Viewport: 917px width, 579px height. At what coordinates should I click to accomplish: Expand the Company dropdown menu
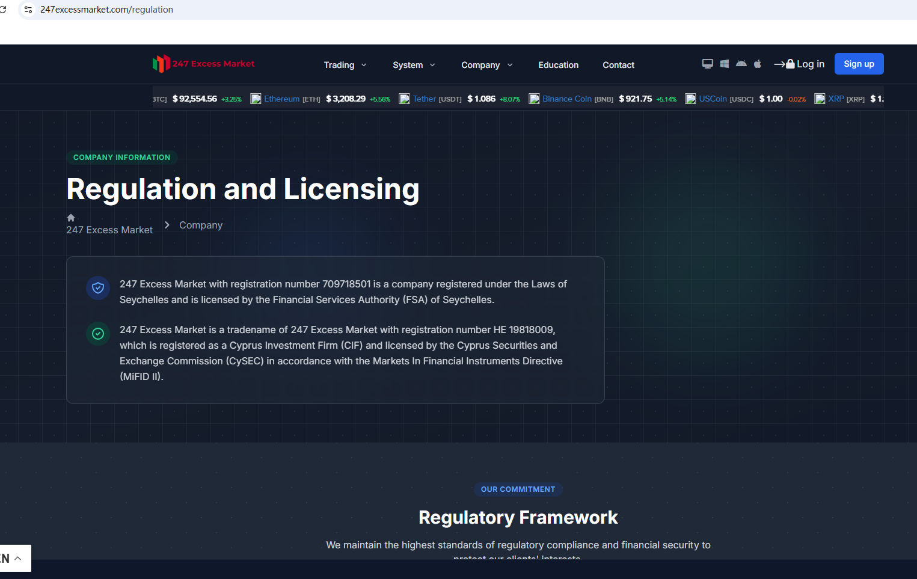[x=486, y=65]
